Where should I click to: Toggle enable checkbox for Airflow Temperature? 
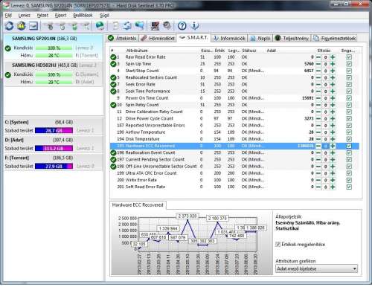349,132
